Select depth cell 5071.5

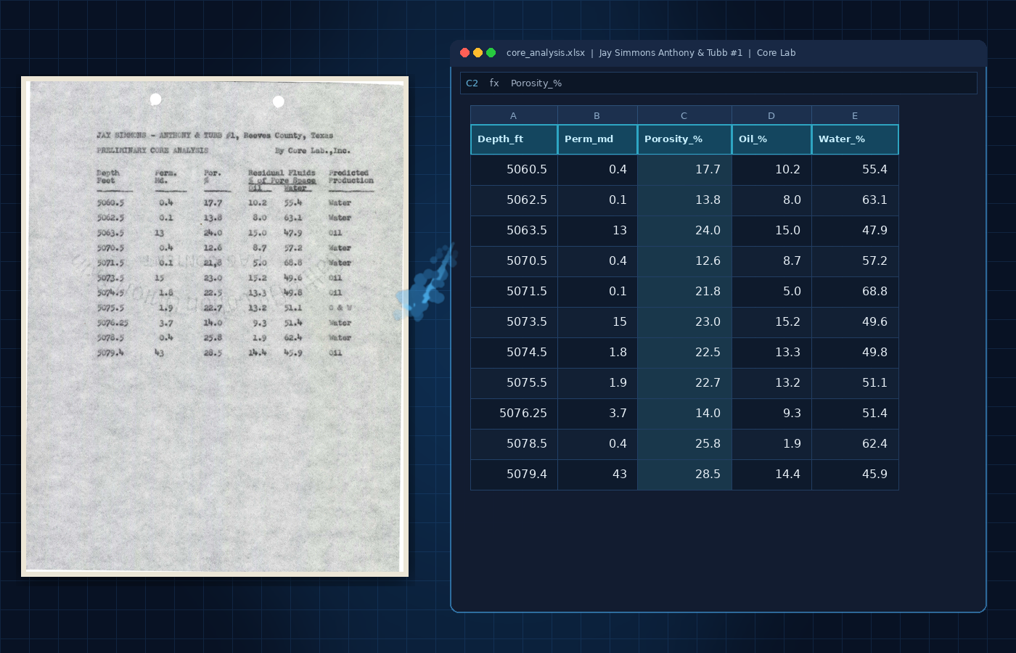coord(514,292)
